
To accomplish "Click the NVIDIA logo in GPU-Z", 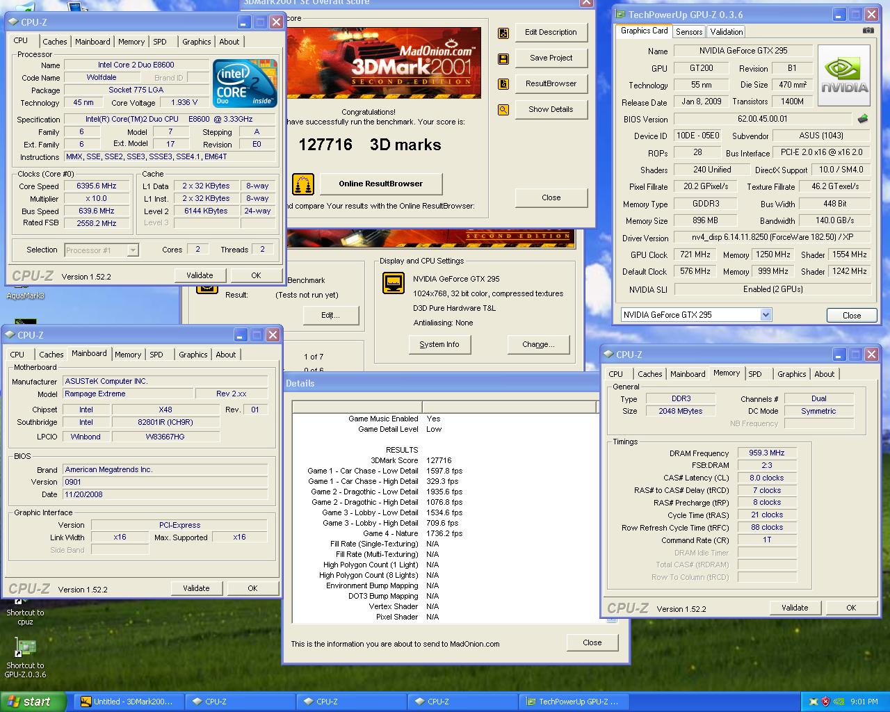I will 844,76.
